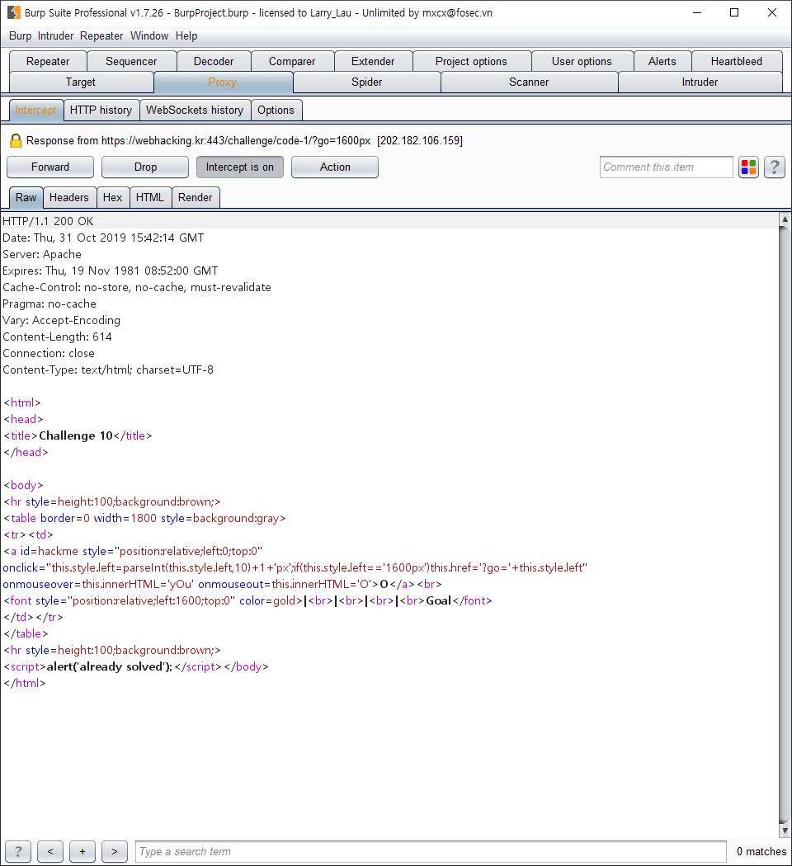Screen dimensions: 792x866
Task: Click the 'Connection: close' header line
Action: (x=49, y=354)
